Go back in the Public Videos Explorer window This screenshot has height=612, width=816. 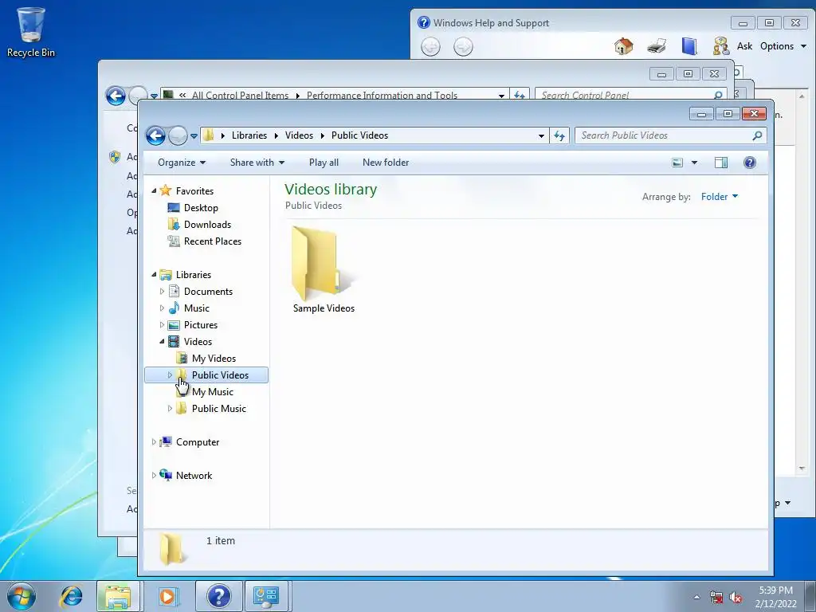155,135
